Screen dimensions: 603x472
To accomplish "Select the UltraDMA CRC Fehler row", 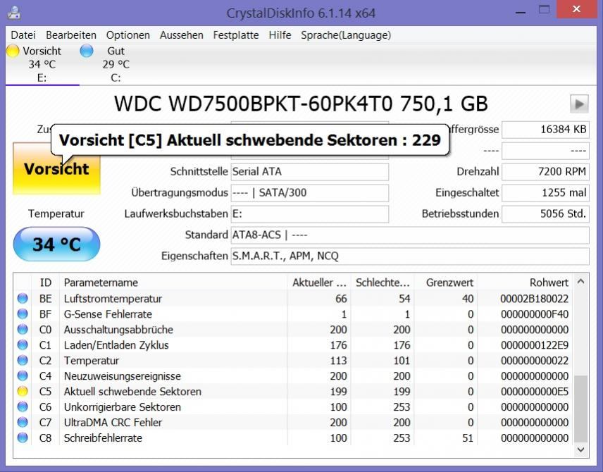I will (294, 422).
